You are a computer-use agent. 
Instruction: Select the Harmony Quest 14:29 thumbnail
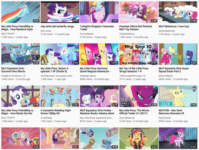[99, 54]
